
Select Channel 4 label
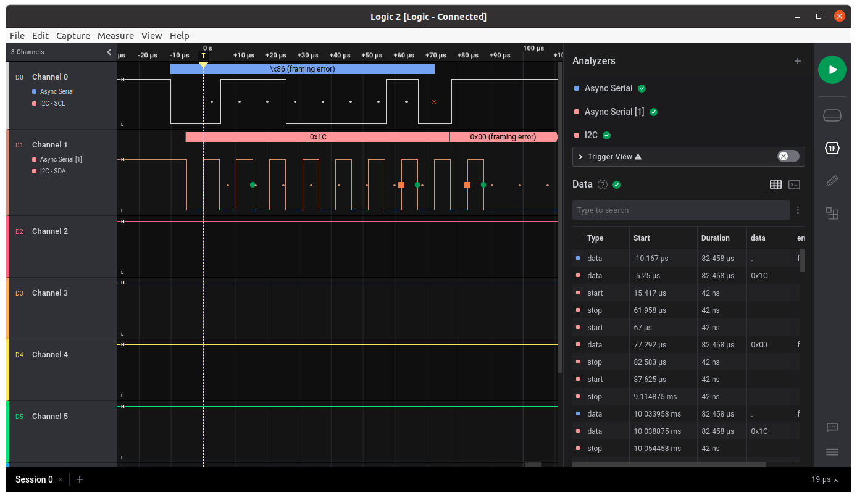click(x=50, y=355)
